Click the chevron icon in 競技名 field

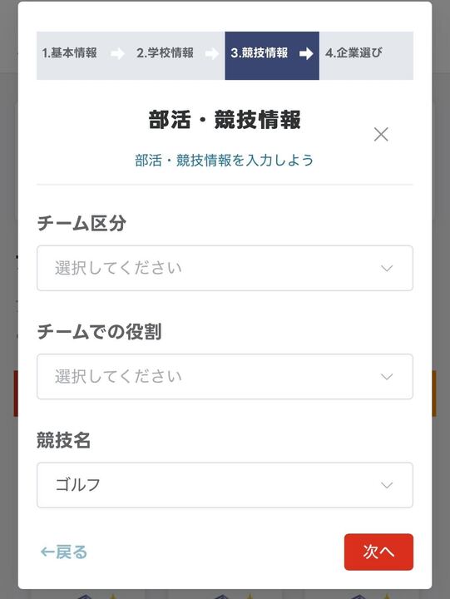coord(387,486)
